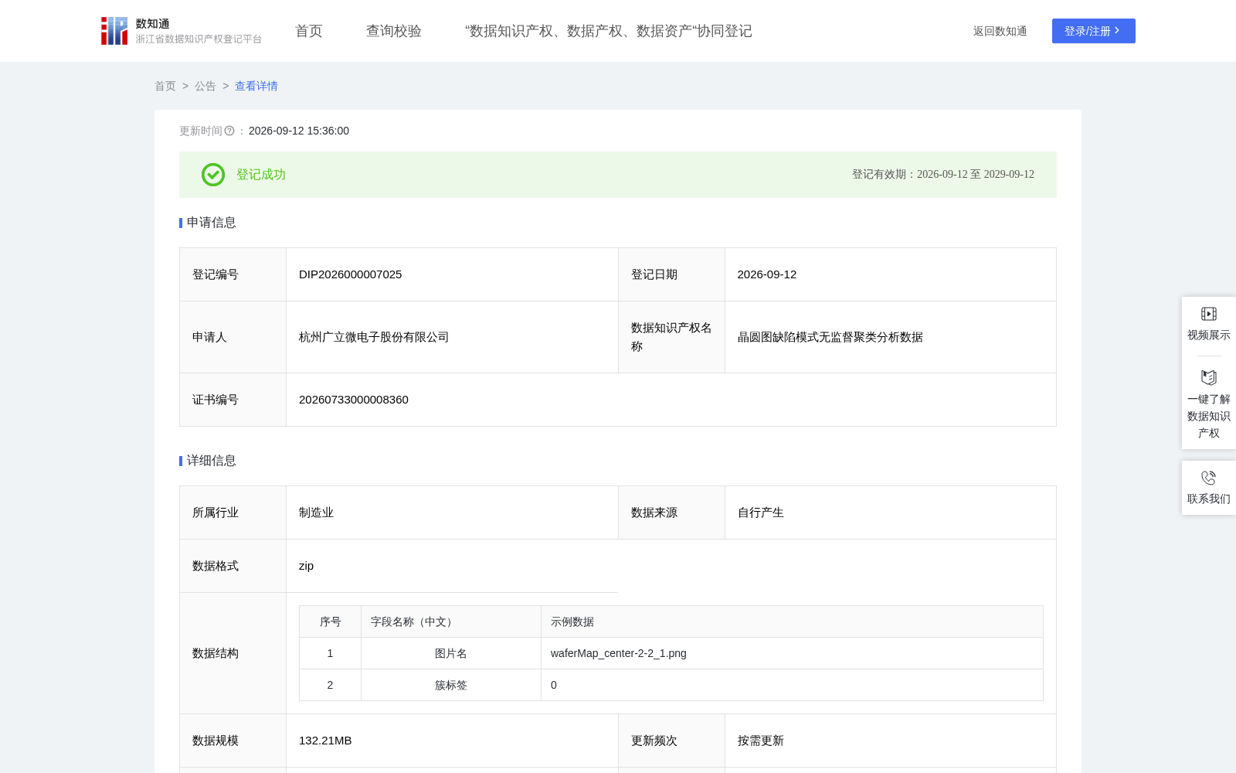Open the 查询校验 menu item
The height and width of the screenshot is (773, 1236).
[x=394, y=31]
